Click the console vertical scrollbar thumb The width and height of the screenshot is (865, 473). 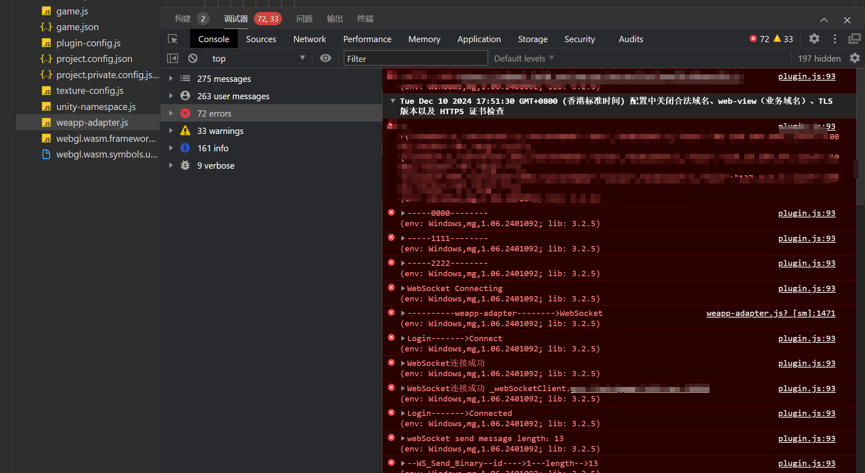pos(860,136)
